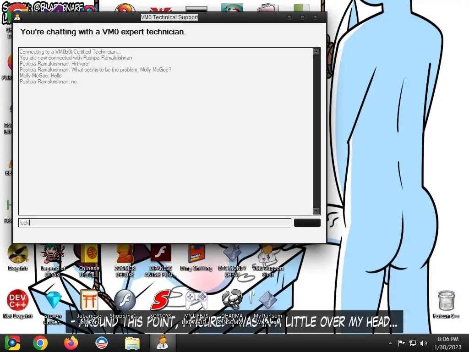
Task: Click the VM0 Technical Support title text
Action: (x=169, y=17)
